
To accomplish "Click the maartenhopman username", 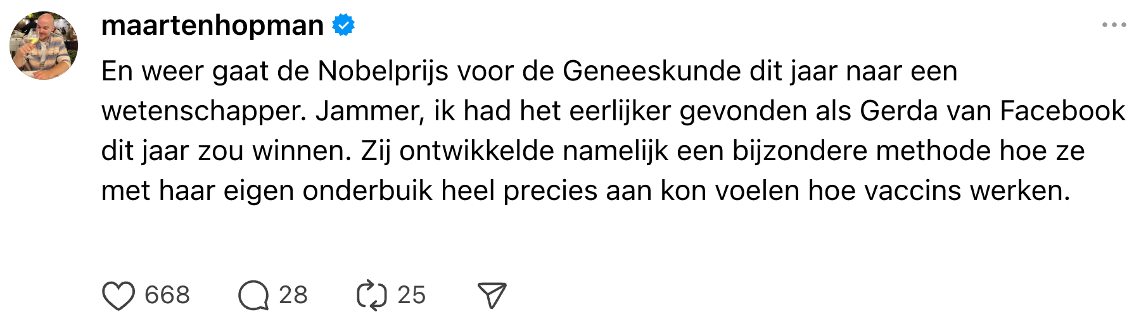I will [212, 25].
